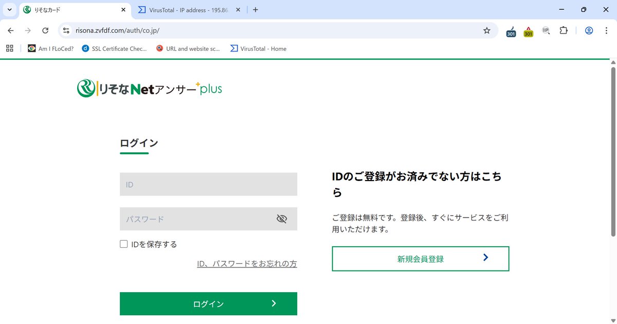Screen dimensions: 617x324
Task: Click the ID input field
Action: point(208,184)
